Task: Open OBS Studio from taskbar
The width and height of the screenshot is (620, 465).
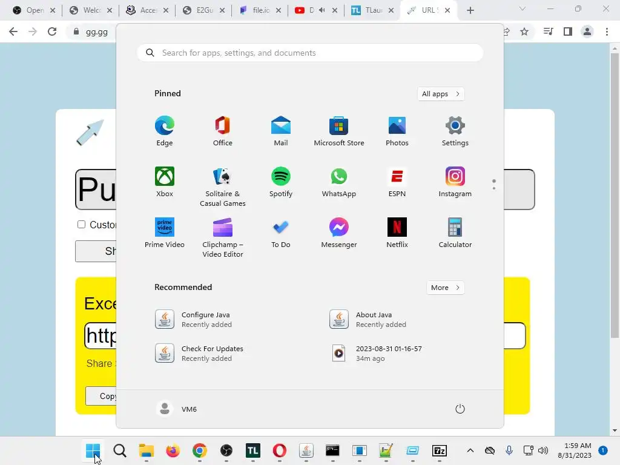Action: 226,450
